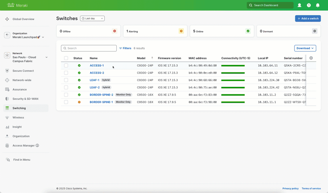Image resolution: width=328 pixels, height=193 pixels.
Task: Click the Online status green check icon
Action: point(248,31)
